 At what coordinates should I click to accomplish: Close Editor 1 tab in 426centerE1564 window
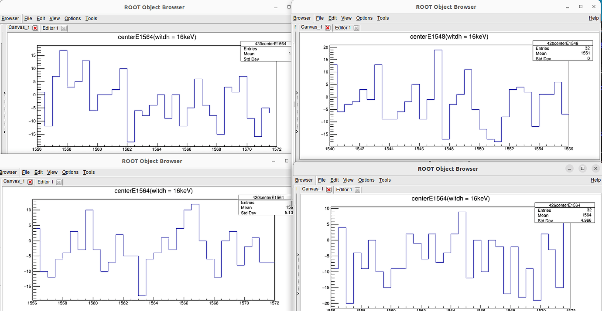click(x=357, y=190)
